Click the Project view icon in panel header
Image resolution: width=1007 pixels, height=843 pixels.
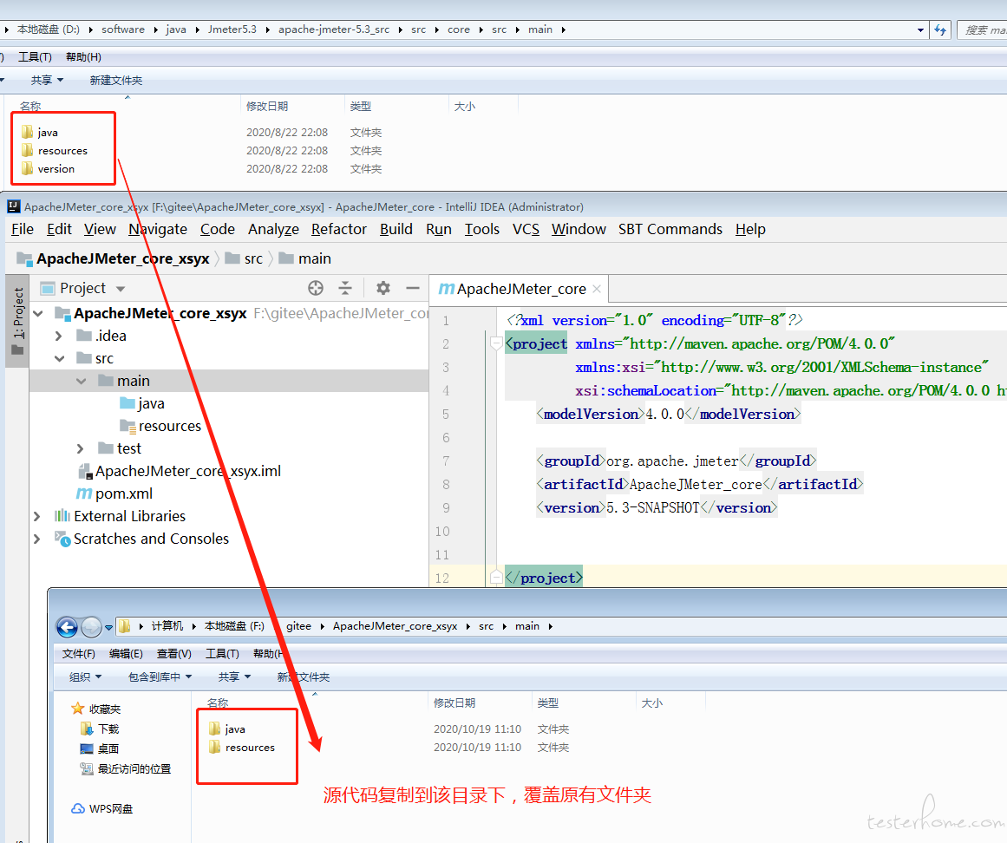pyautogui.click(x=48, y=288)
